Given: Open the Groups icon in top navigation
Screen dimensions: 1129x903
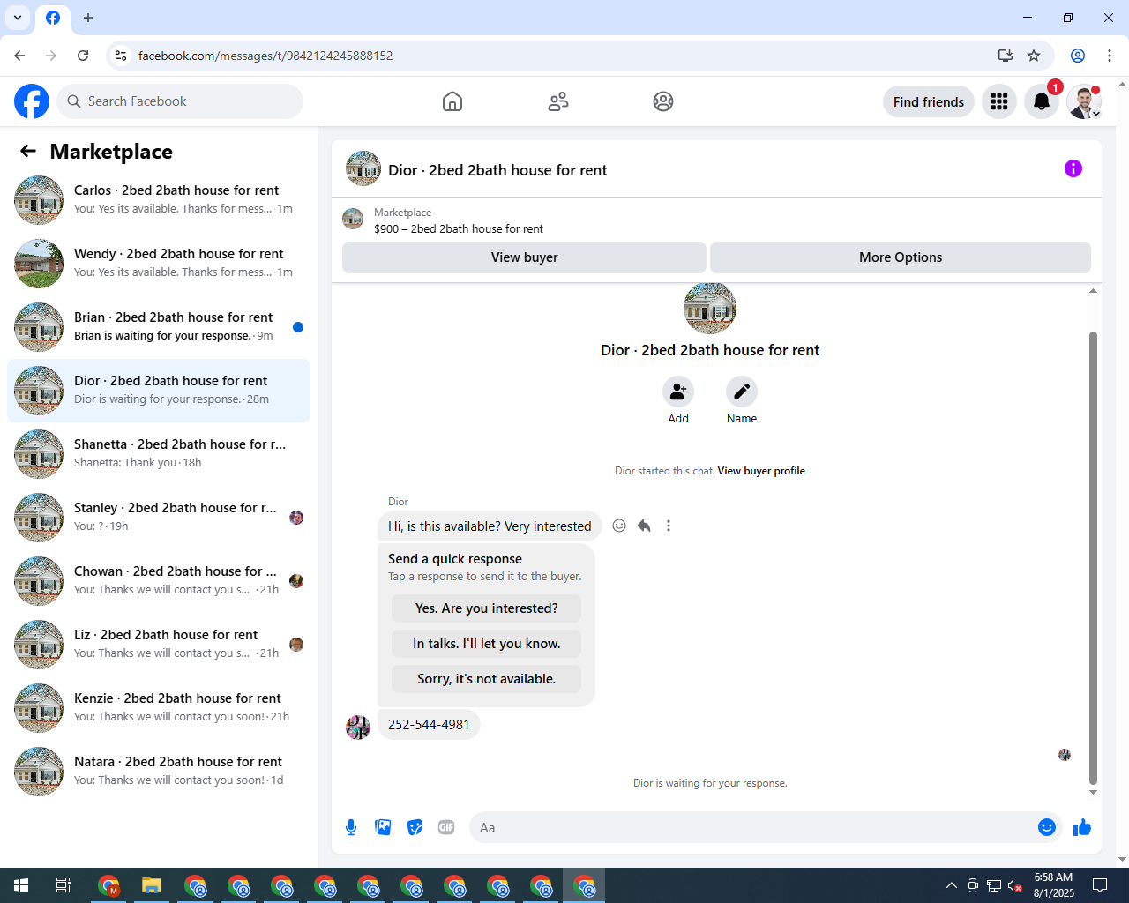Looking at the screenshot, I should click(x=663, y=101).
